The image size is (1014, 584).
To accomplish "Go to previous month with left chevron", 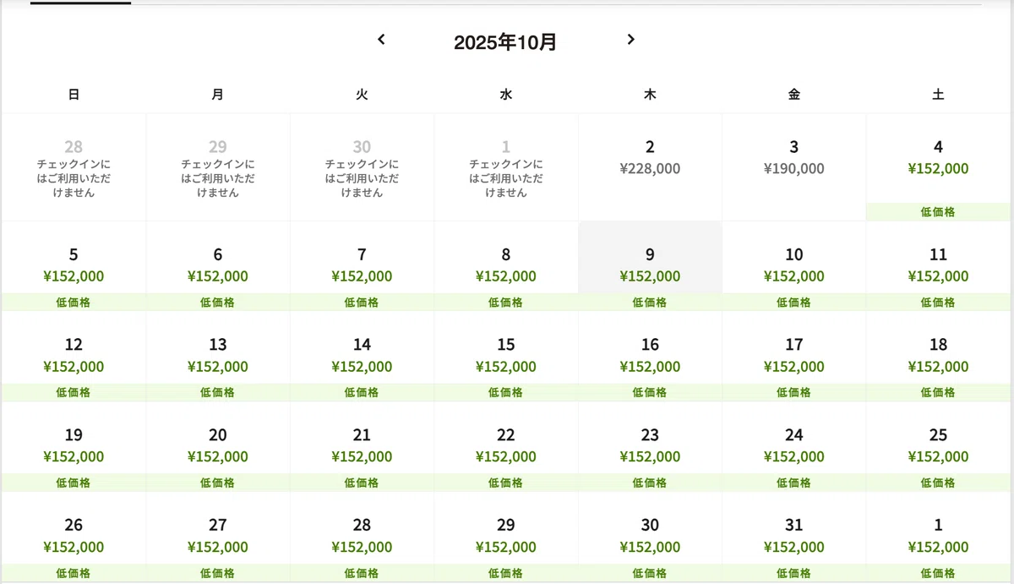I will (381, 40).
